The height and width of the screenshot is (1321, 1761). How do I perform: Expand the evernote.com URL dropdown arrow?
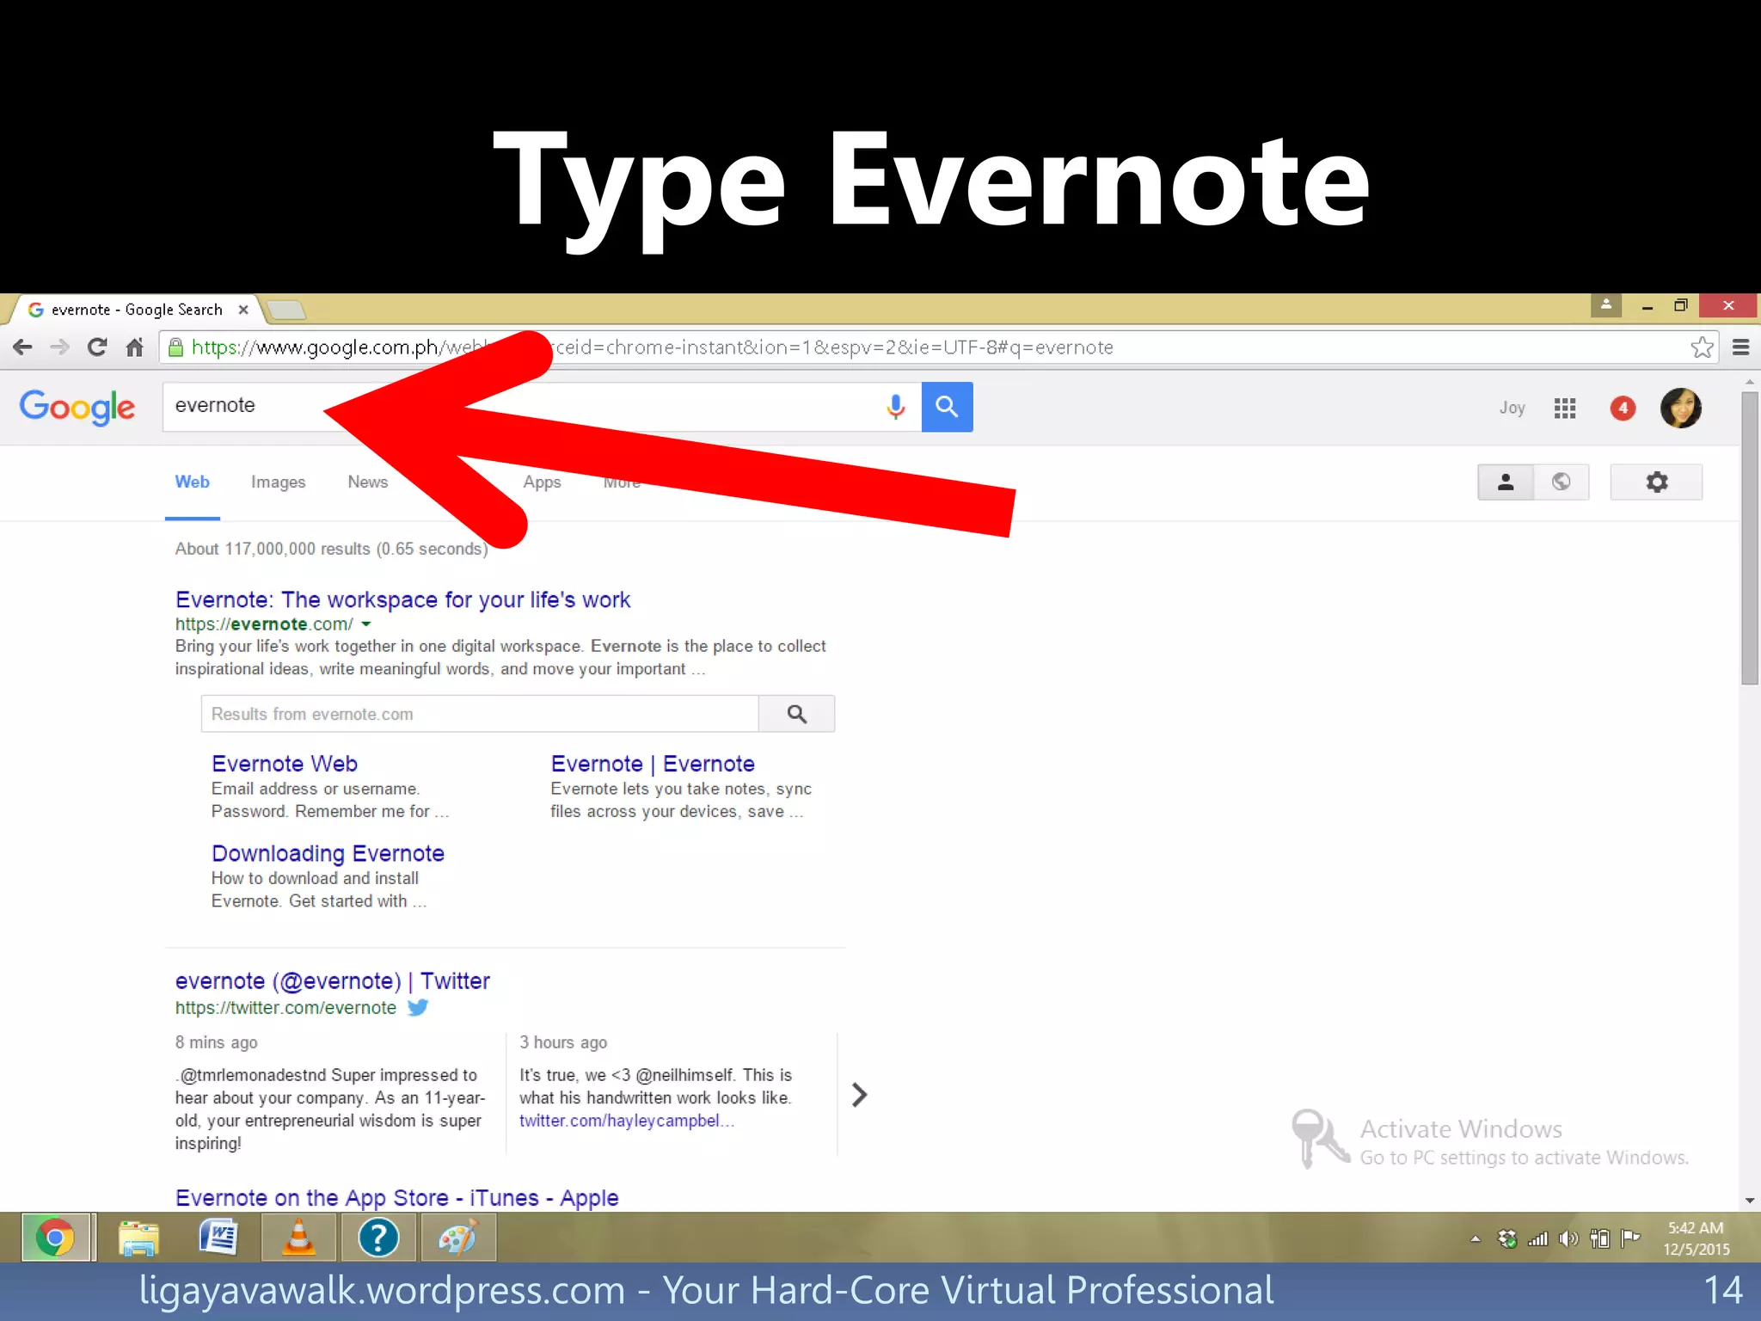click(x=366, y=624)
